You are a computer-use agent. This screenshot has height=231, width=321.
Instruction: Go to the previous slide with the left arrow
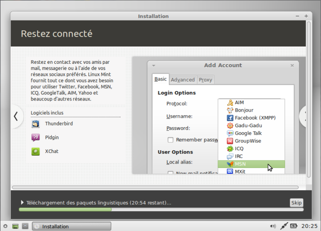16,116
